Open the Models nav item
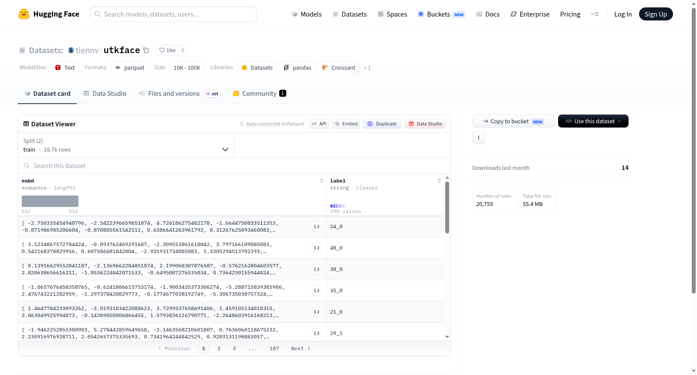This screenshot has height=375, width=697. [x=307, y=14]
